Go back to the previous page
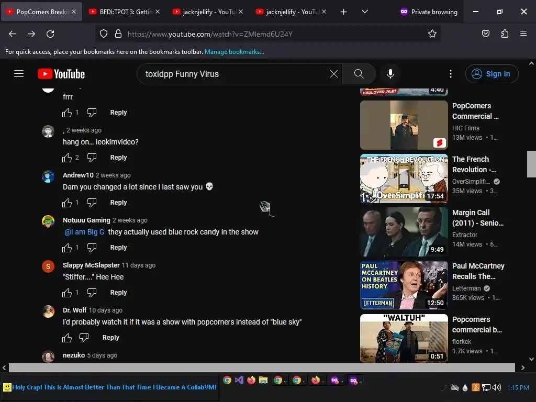 [x=13, y=34]
